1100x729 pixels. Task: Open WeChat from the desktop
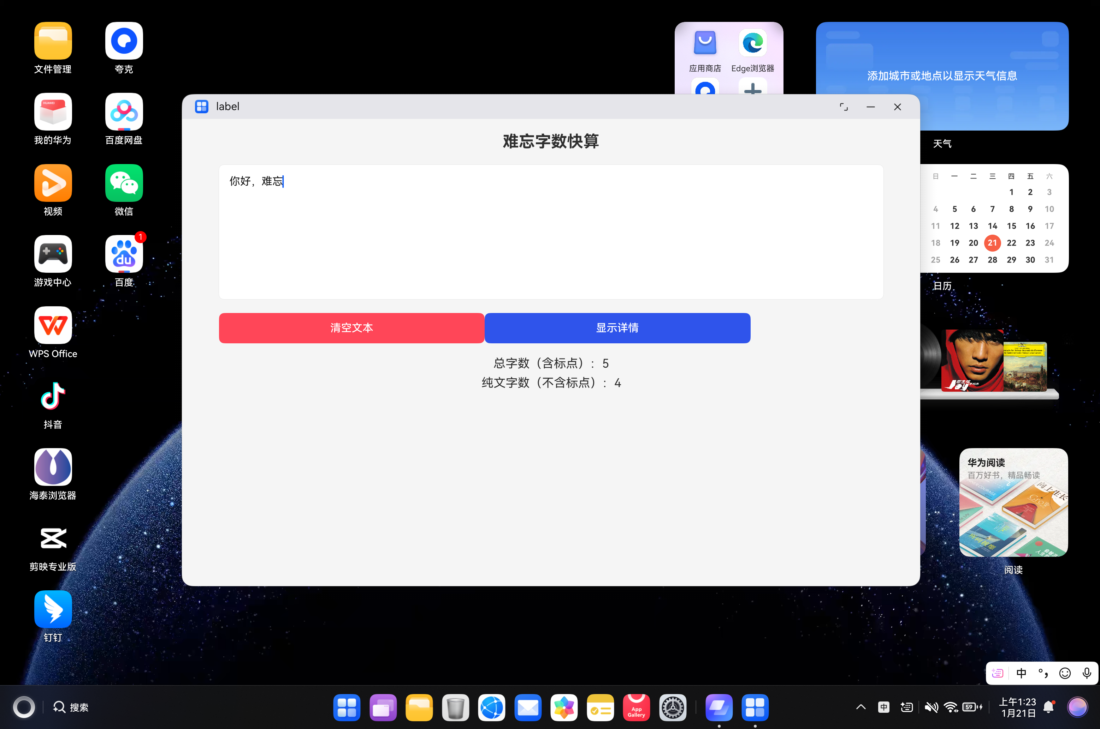pyautogui.click(x=123, y=183)
